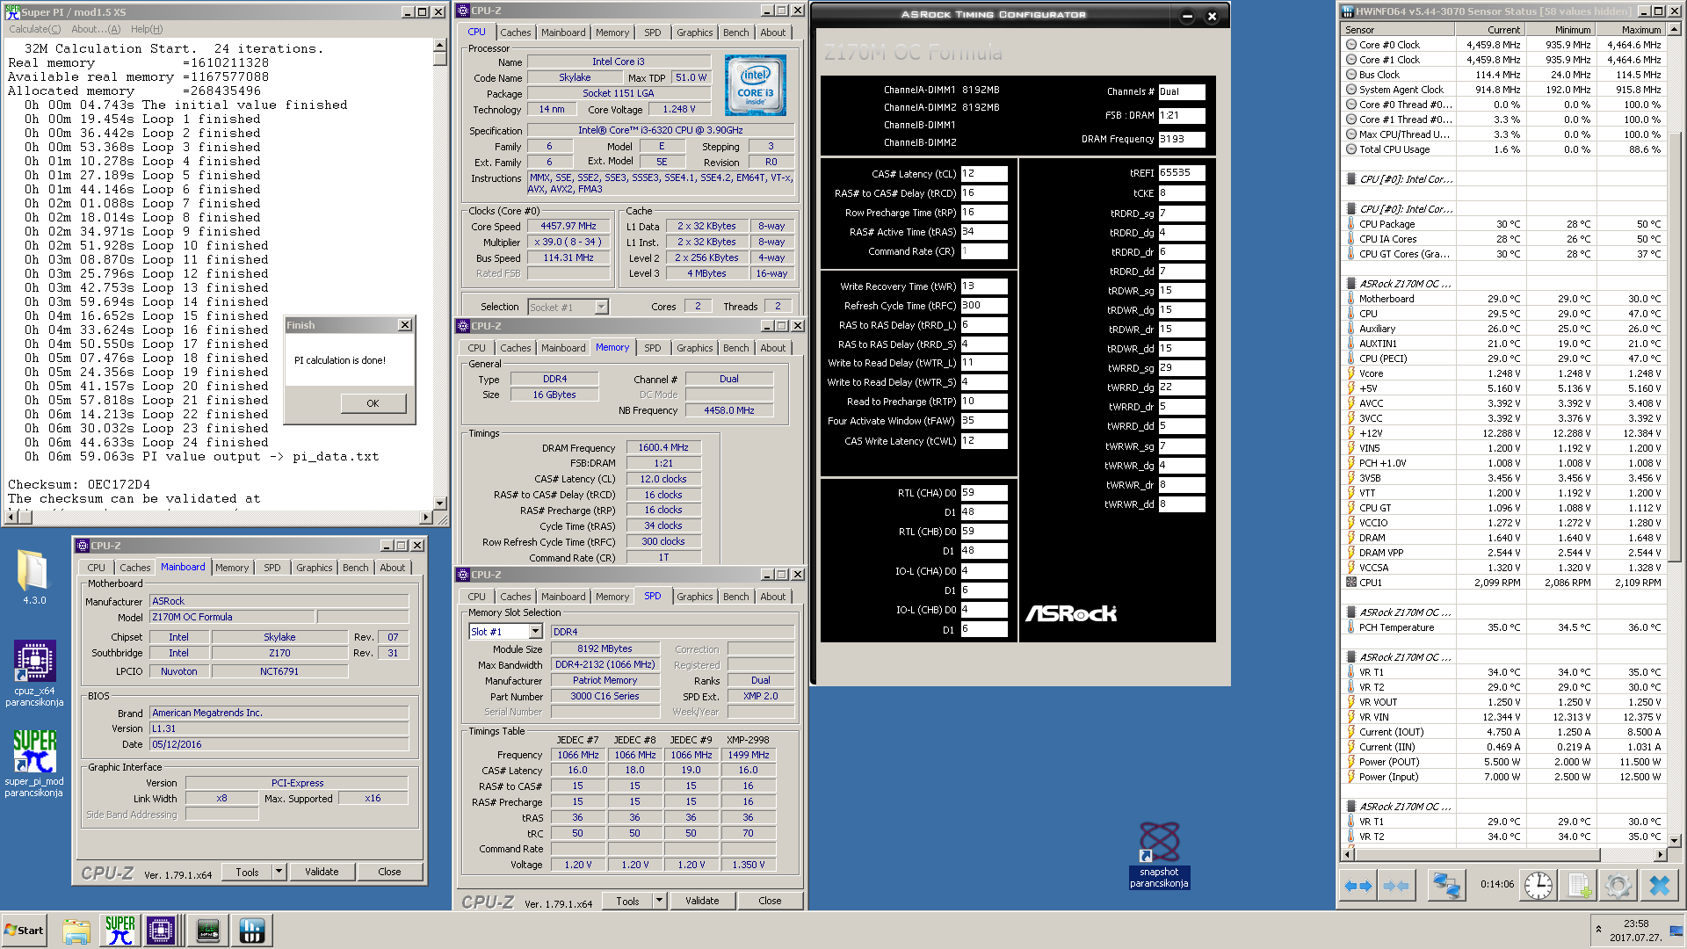The width and height of the screenshot is (1687, 949).
Task: Click OK in Finish dialog
Action: point(373,403)
